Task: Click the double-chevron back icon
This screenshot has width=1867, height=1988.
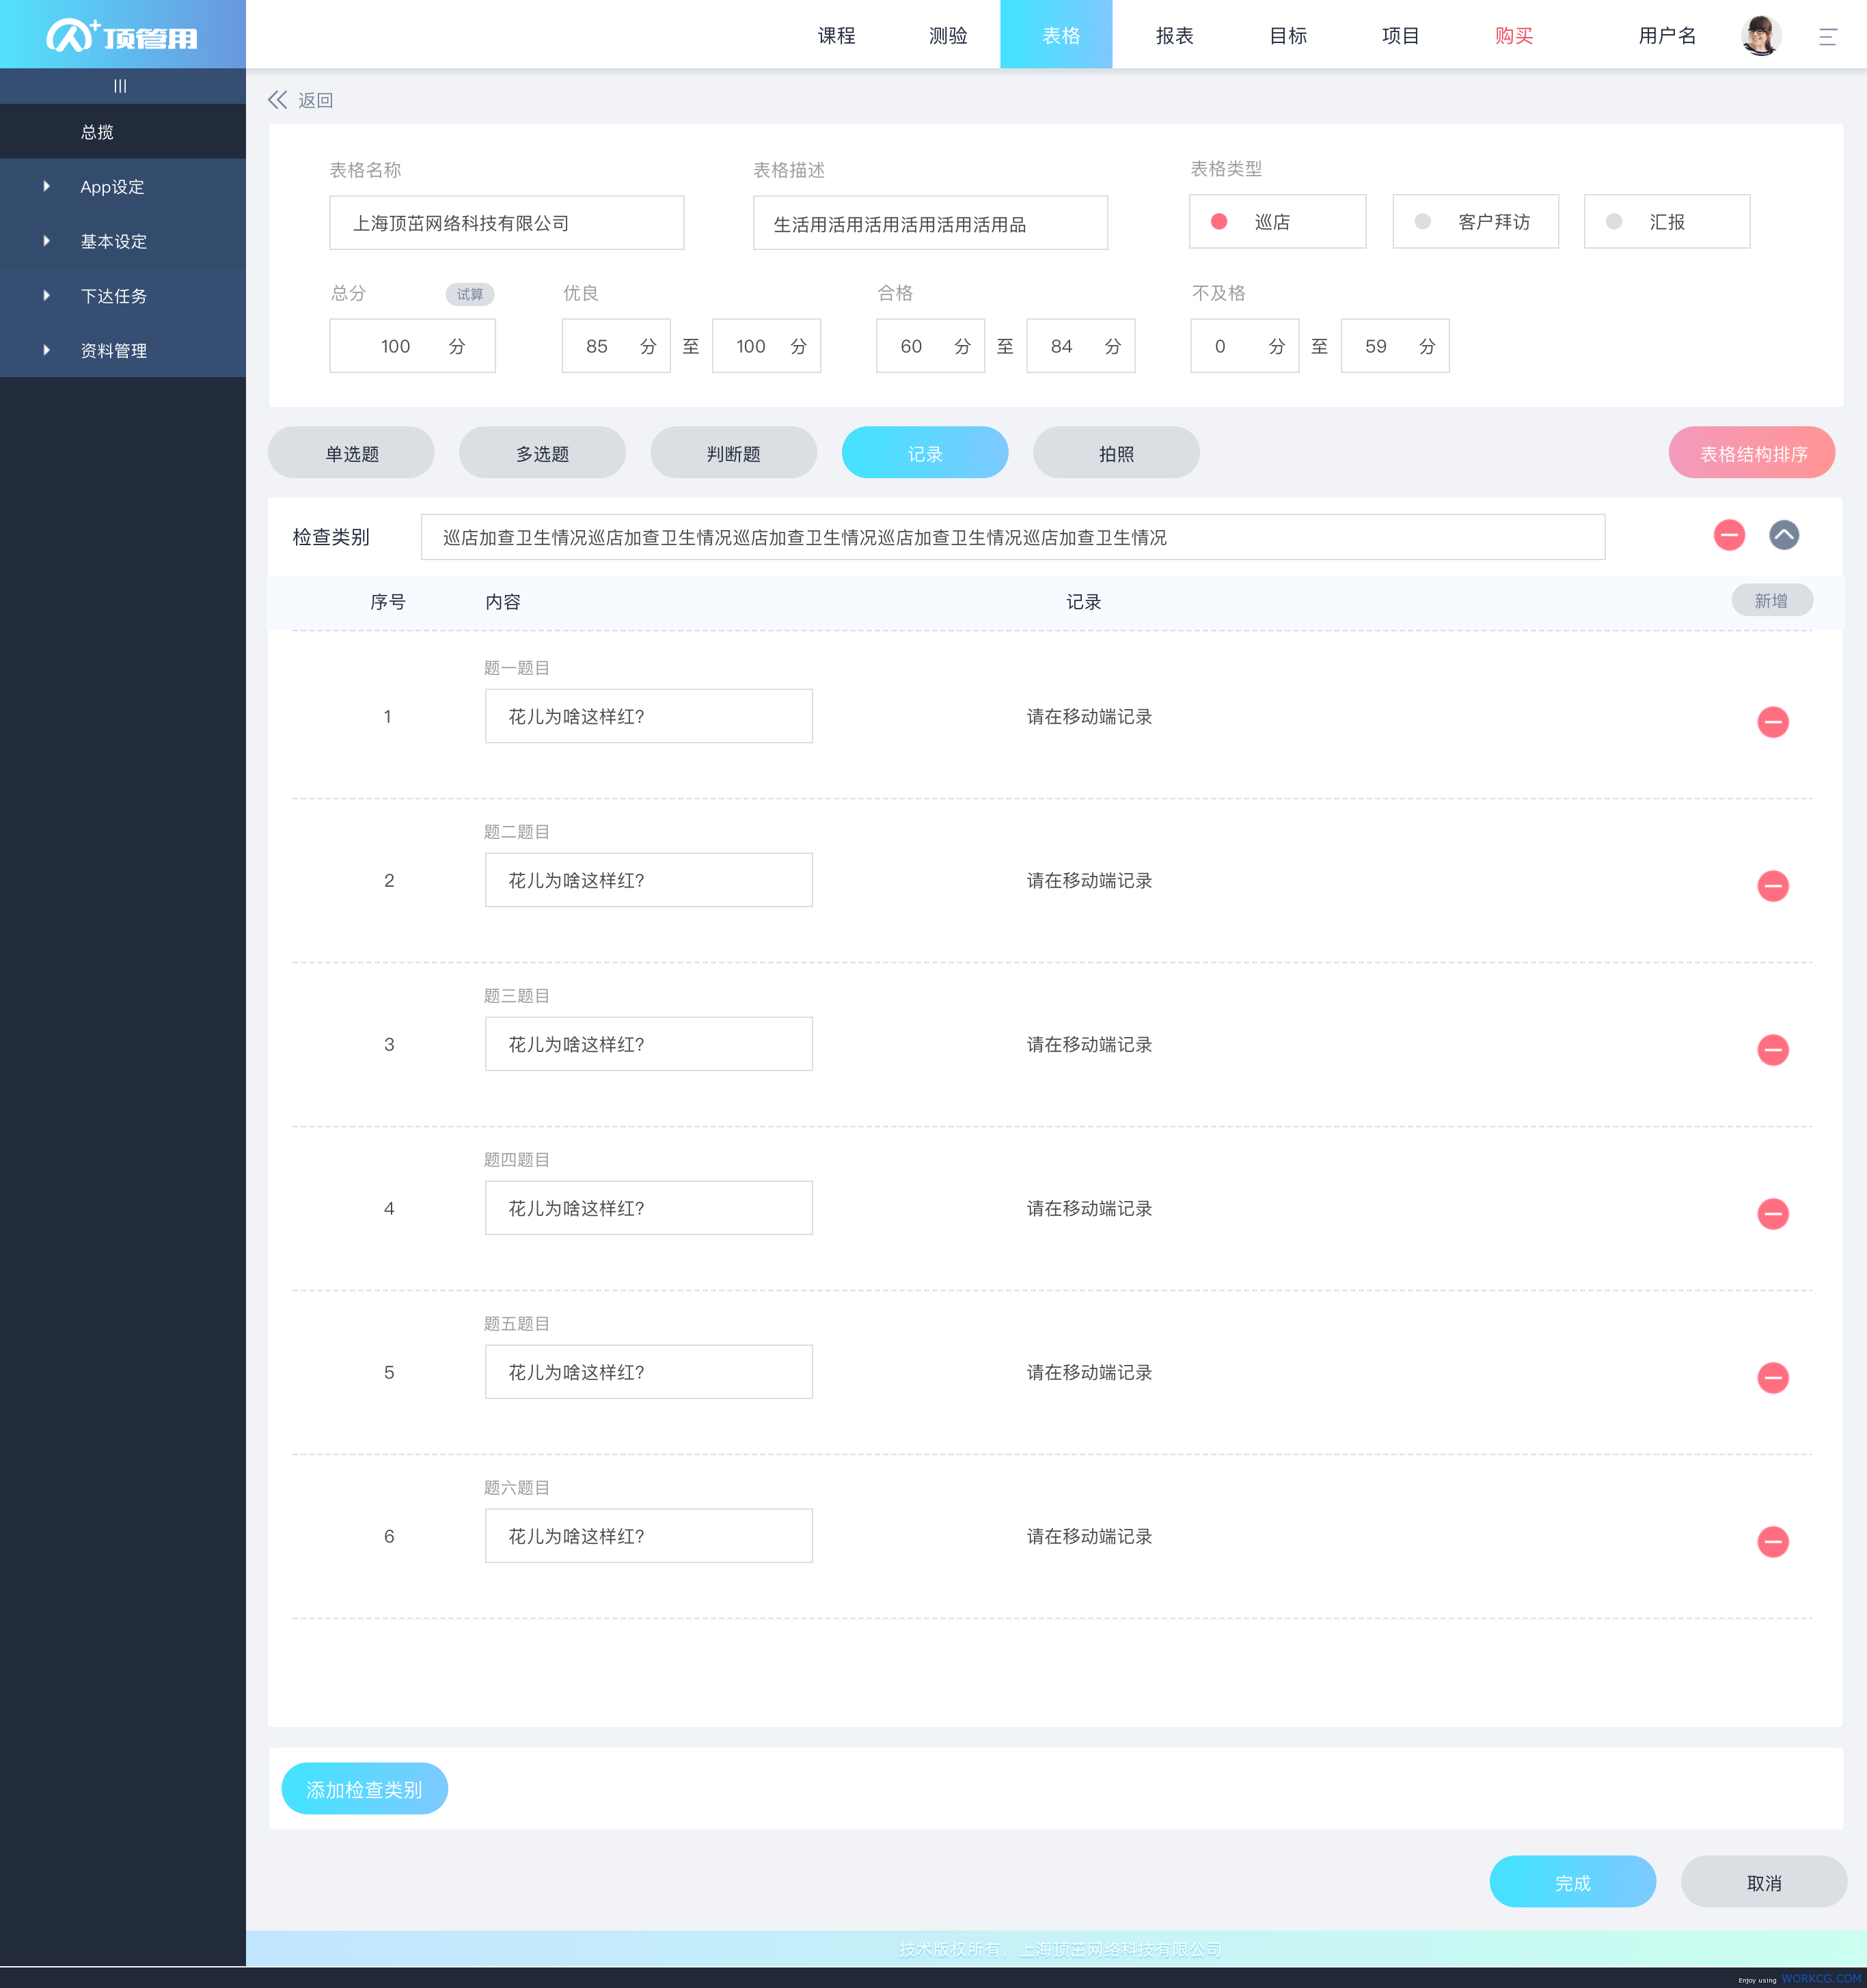Action: pos(277,100)
